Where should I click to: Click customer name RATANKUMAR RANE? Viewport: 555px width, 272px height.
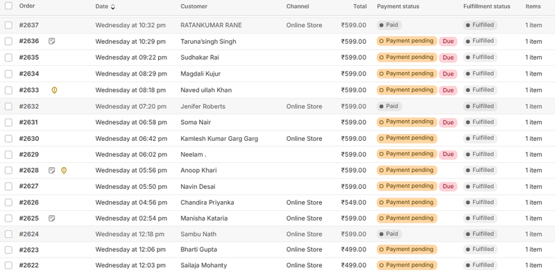point(212,25)
